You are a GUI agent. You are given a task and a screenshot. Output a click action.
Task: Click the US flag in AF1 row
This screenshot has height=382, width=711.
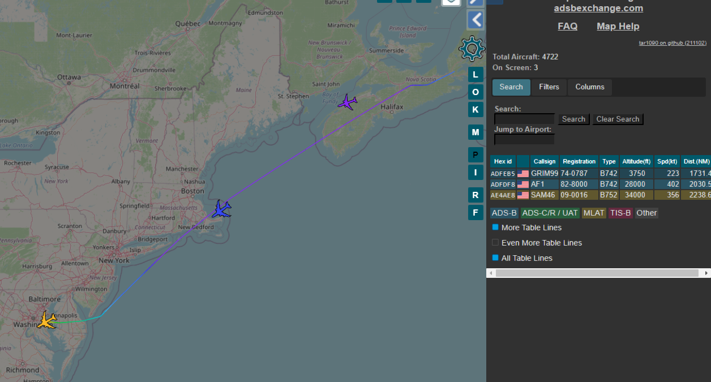[523, 184]
